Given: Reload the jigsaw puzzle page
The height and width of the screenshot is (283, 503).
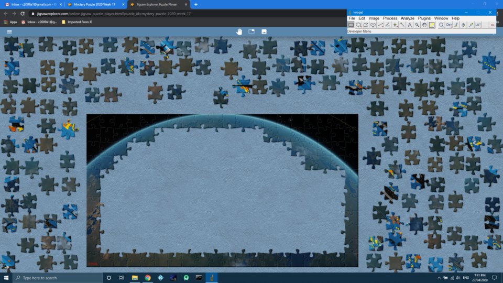Looking at the screenshot, I should click(23, 14).
